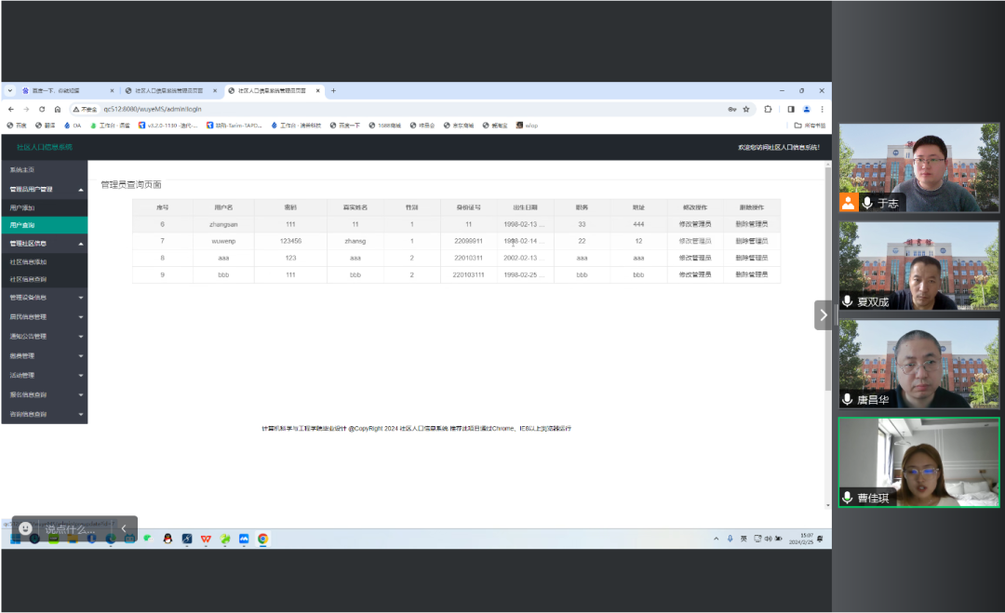Select 用户添加 in the sidebar
Viewport: 1005px width, 613px height.
point(22,207)
